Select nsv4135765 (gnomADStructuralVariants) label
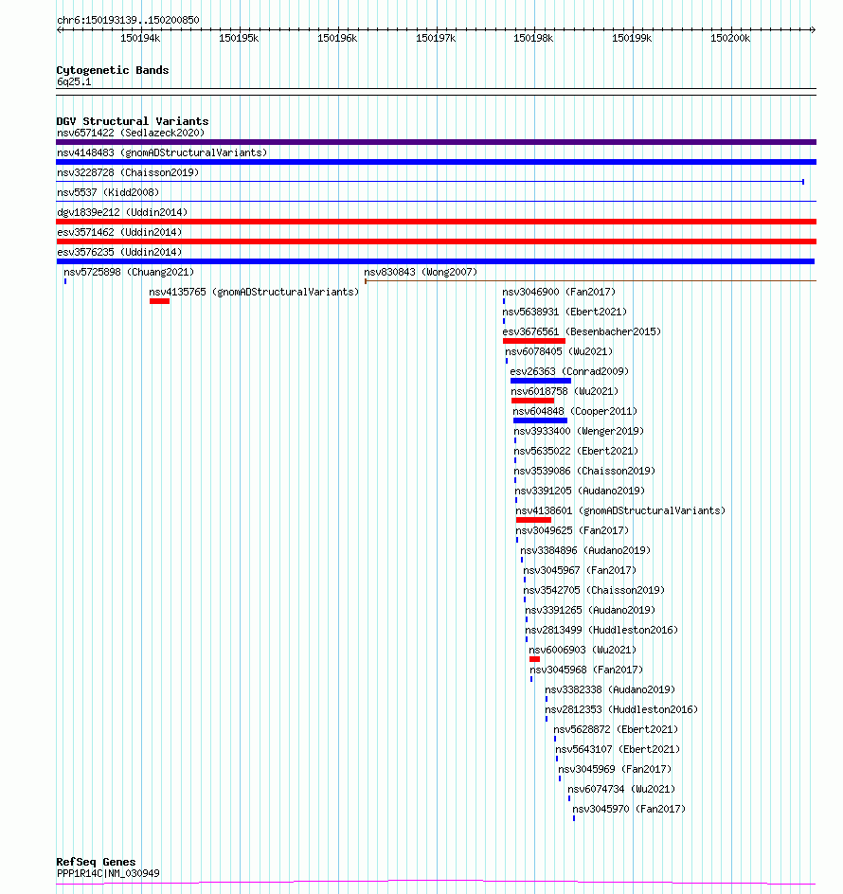The width and height of the screenshot is (843, 894). click(x=255, y=293)
